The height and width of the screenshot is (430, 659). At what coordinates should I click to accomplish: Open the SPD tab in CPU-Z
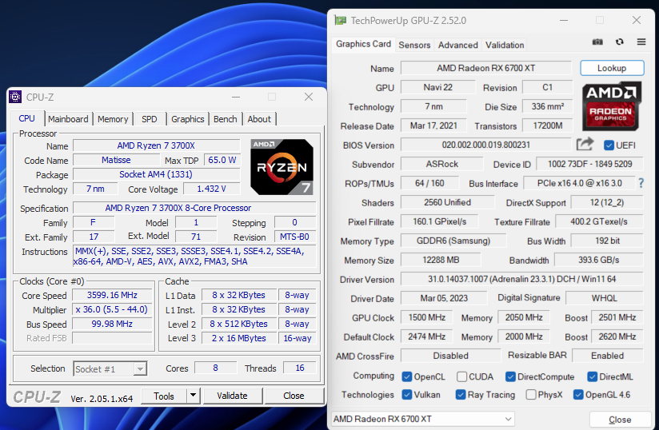pyautogui.click(x=150, y=119)
